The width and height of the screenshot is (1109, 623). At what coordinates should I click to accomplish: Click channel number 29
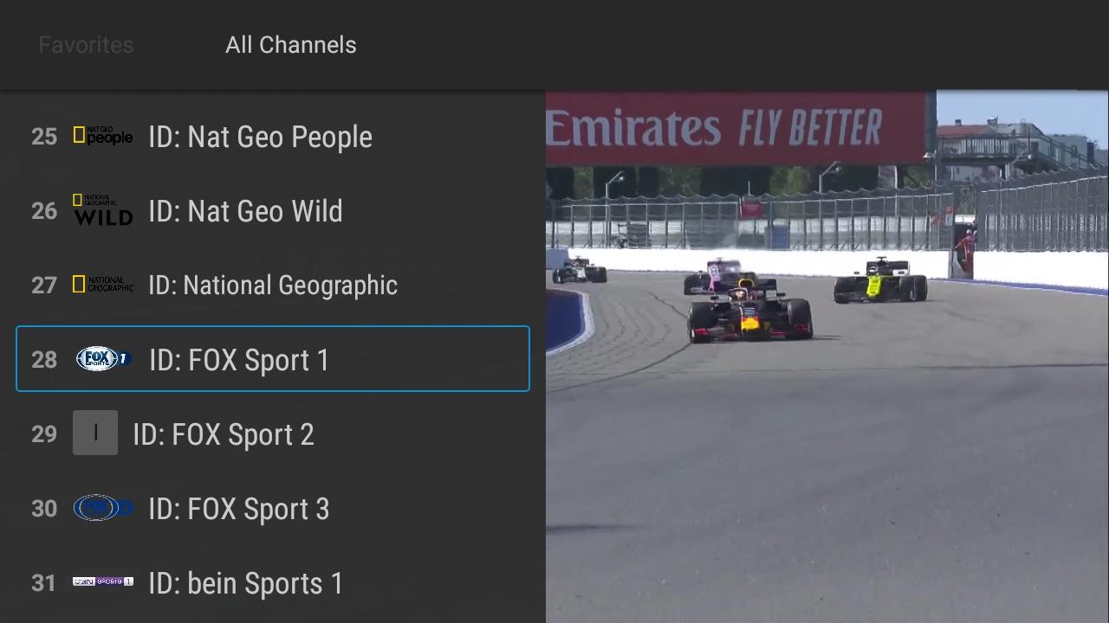tap(44, 434)
